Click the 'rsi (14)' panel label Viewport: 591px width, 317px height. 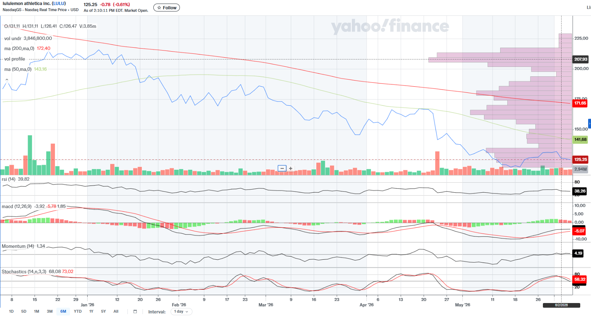9,179
